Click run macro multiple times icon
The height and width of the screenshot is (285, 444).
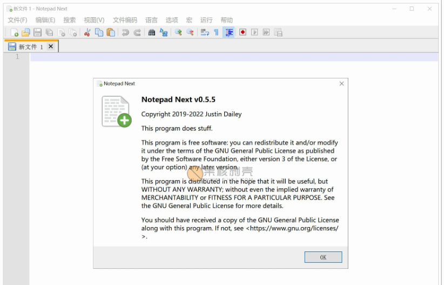click(x=266, y=32)
